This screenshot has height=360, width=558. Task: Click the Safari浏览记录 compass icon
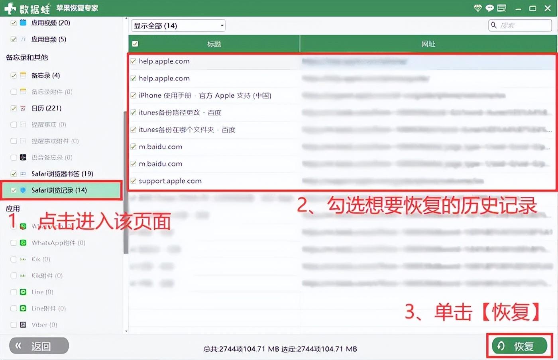click(x=23, y=190)
